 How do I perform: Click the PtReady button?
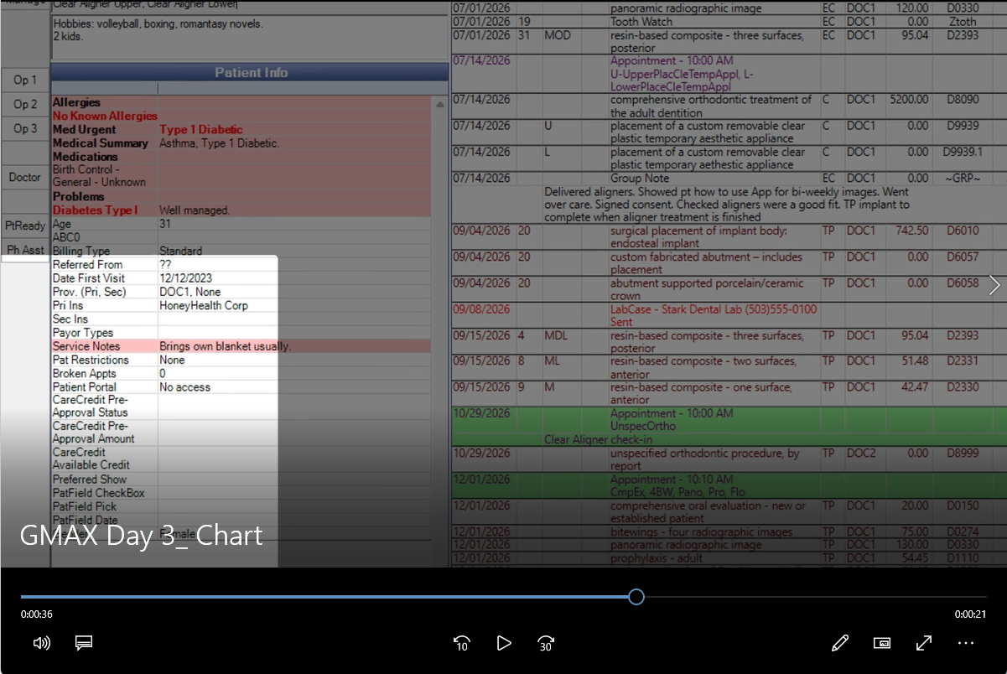[25, 226]
